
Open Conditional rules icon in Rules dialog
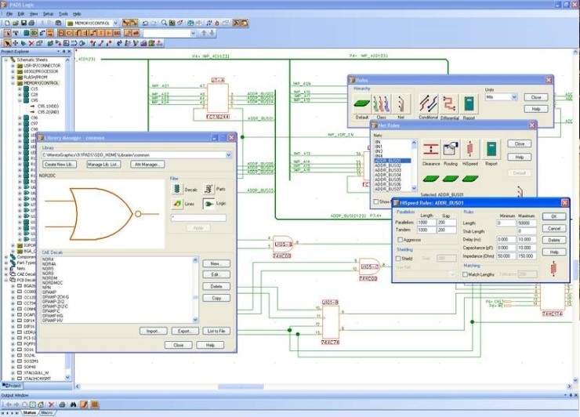point(429,103)
